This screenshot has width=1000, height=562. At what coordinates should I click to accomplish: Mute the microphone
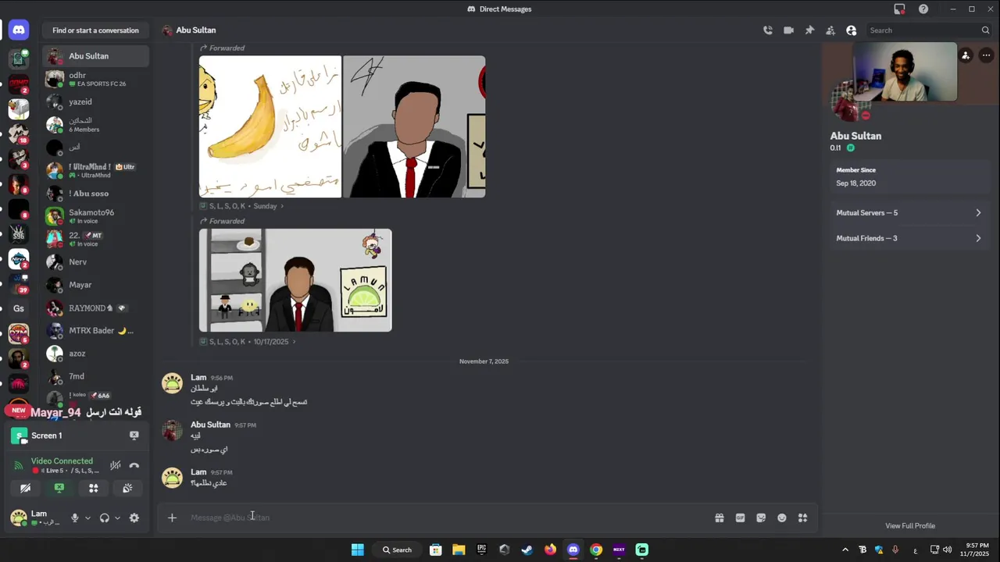[x=75, y=518]
